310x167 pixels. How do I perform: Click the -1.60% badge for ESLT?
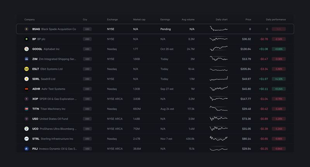coord(279,69)
